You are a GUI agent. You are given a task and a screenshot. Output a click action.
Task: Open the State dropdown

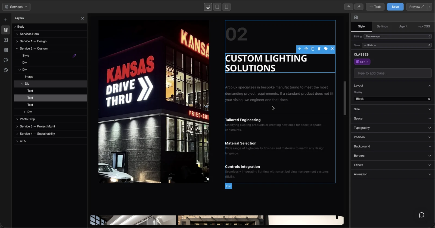click(x=397, y=45)
